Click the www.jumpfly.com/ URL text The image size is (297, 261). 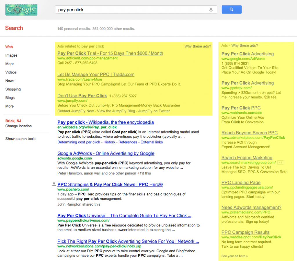72,101
